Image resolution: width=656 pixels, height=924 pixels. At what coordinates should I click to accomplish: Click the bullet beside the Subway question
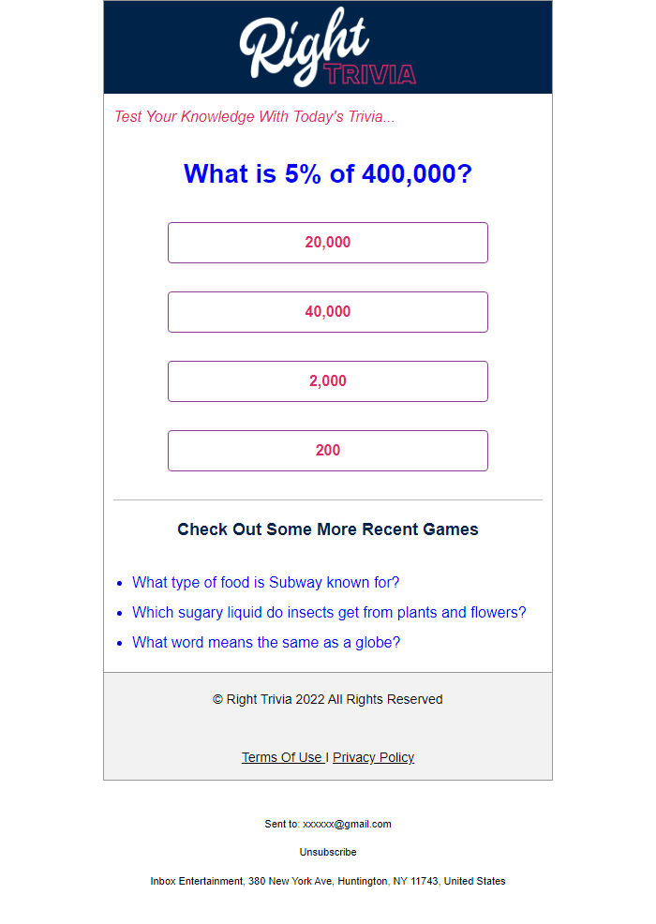point(120,583)
